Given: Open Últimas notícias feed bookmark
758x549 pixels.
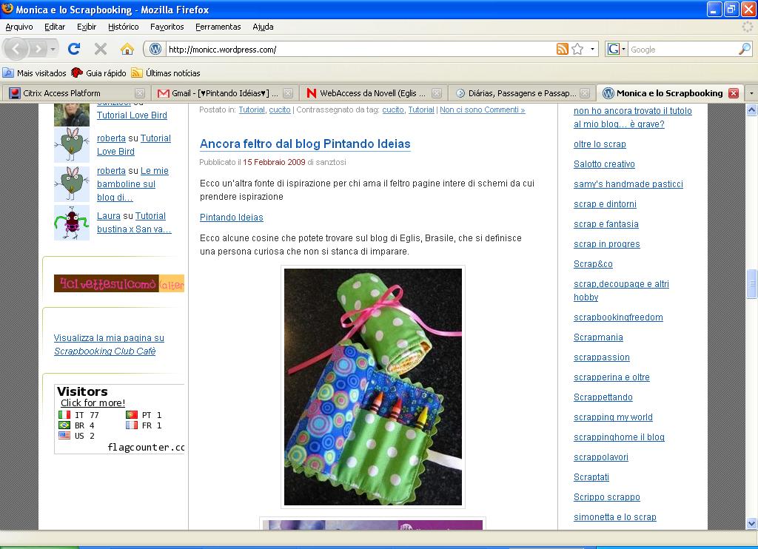Looking at the screenshot, I should pos(166,73).
